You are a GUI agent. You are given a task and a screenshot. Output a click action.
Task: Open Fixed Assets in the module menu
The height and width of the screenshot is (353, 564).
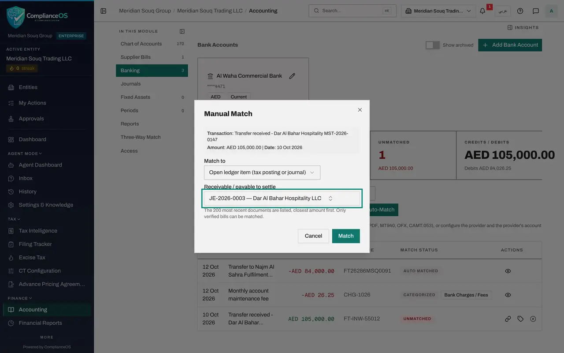coord(152,97)
